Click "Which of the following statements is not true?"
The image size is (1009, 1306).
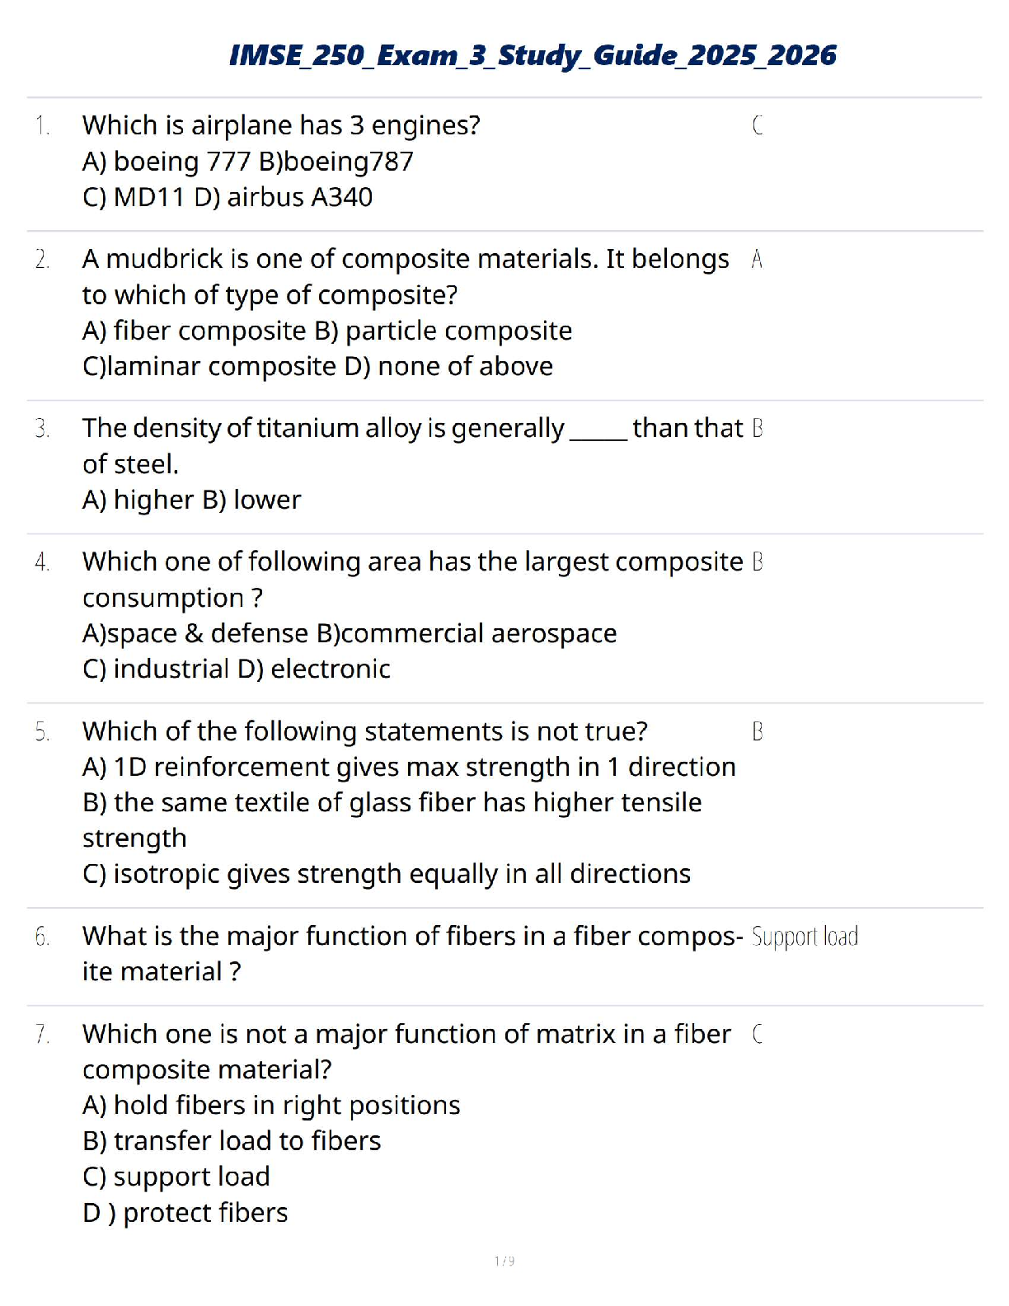pyautogui.click(x=365, y=731)
